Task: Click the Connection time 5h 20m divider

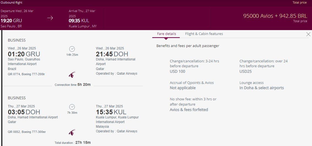Action: (73, 85)
